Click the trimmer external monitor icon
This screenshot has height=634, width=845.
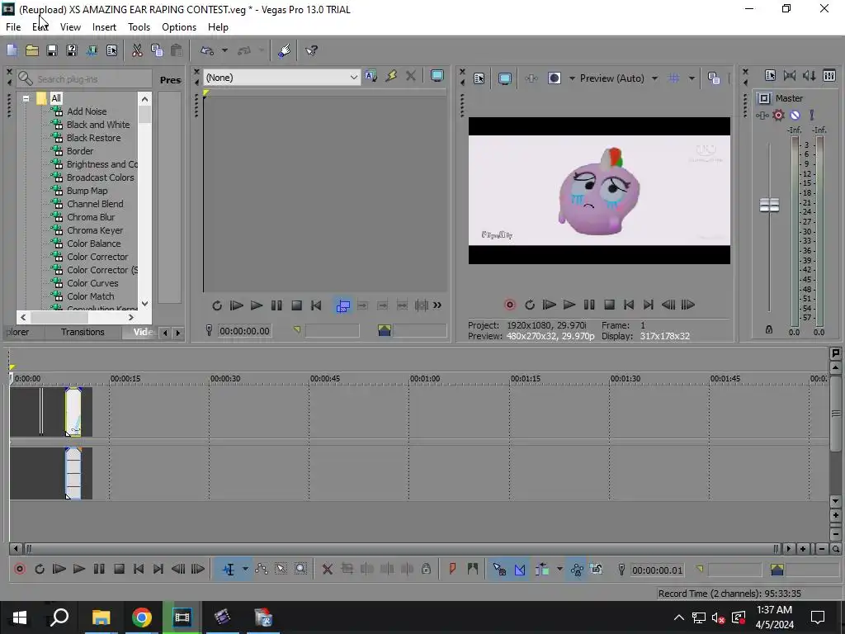[437, 76]
